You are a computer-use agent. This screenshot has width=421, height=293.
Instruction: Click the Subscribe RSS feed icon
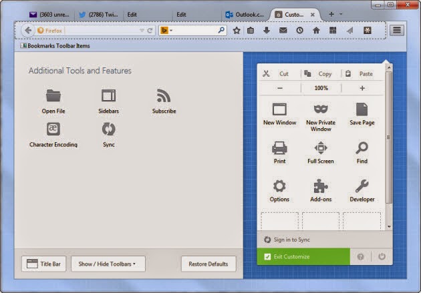(x=164, y=95)
